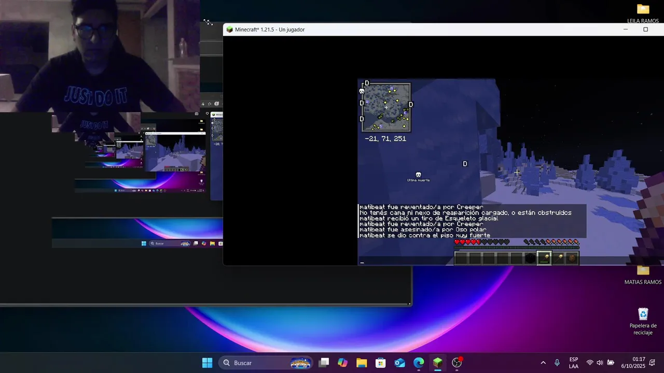
Task: Switch to Minecraft via its taskbar icon
Action: [438, 363]
